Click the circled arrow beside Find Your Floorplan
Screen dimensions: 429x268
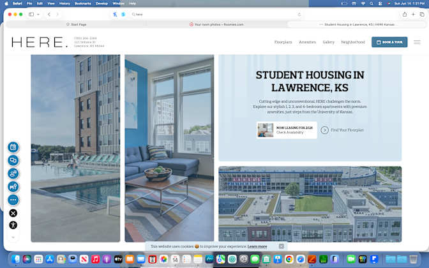pos(324,130)
